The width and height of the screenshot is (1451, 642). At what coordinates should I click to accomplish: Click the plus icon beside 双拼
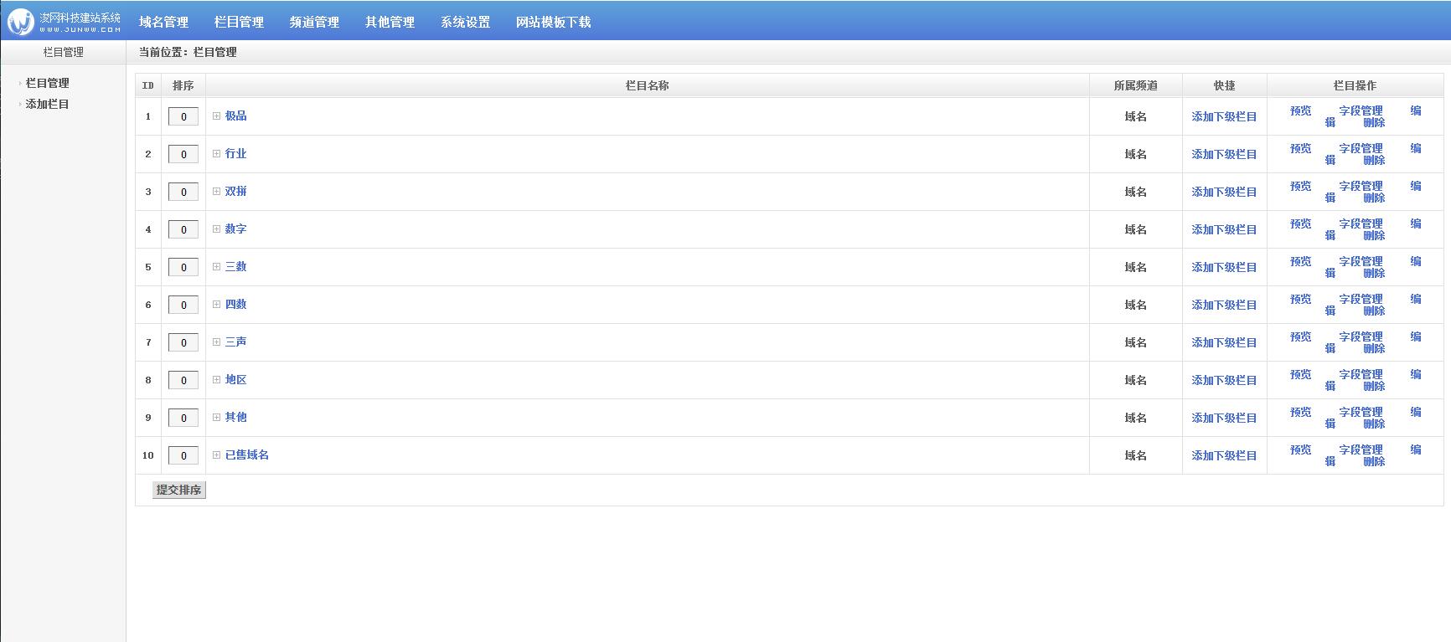[216, 192]
